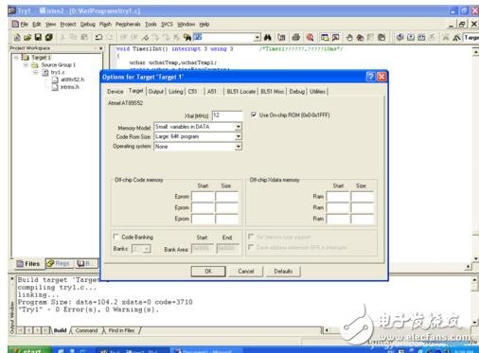Click the Start Debug Session magnifier icon
The width and height of the screenshot is (479, 353).
tap(310, 37)
